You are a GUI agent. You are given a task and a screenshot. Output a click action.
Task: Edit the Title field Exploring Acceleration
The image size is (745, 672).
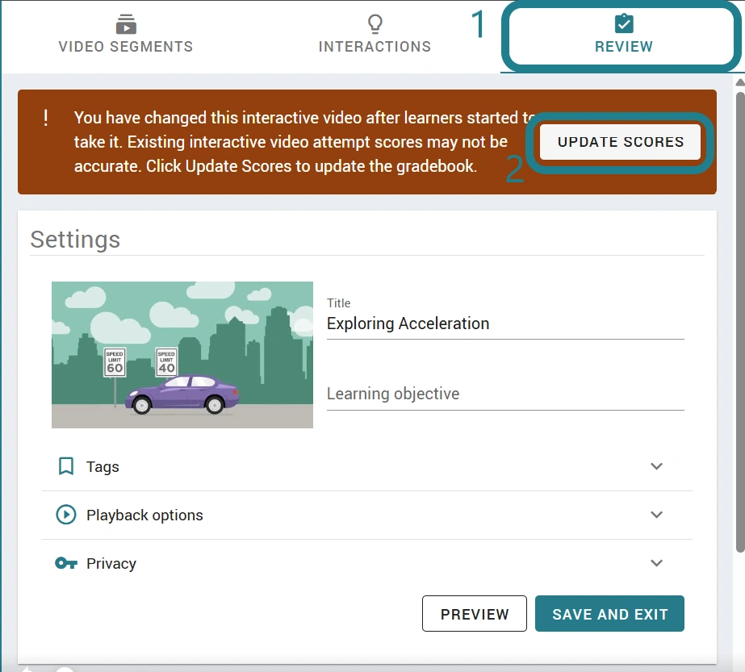point(505,323)
